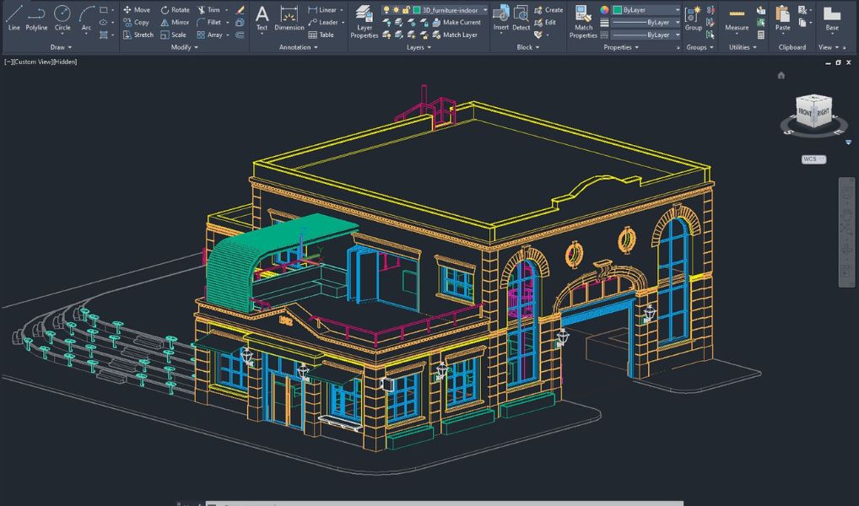Expand the Layers panel
The image size is (859, 506).
tap(419, 47)
